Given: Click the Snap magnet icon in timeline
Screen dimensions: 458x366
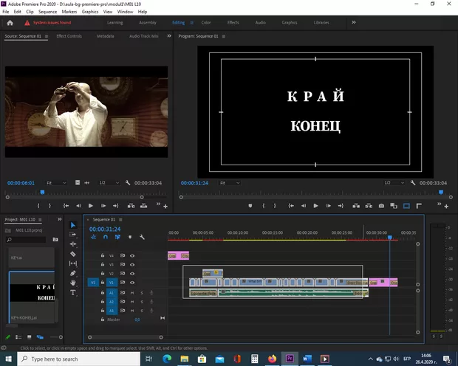Looking at the screenshot, I should pos(106,237).
